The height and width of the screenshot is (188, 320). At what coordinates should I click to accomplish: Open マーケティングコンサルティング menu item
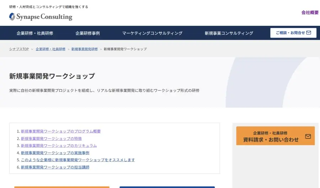coord(152,33)
